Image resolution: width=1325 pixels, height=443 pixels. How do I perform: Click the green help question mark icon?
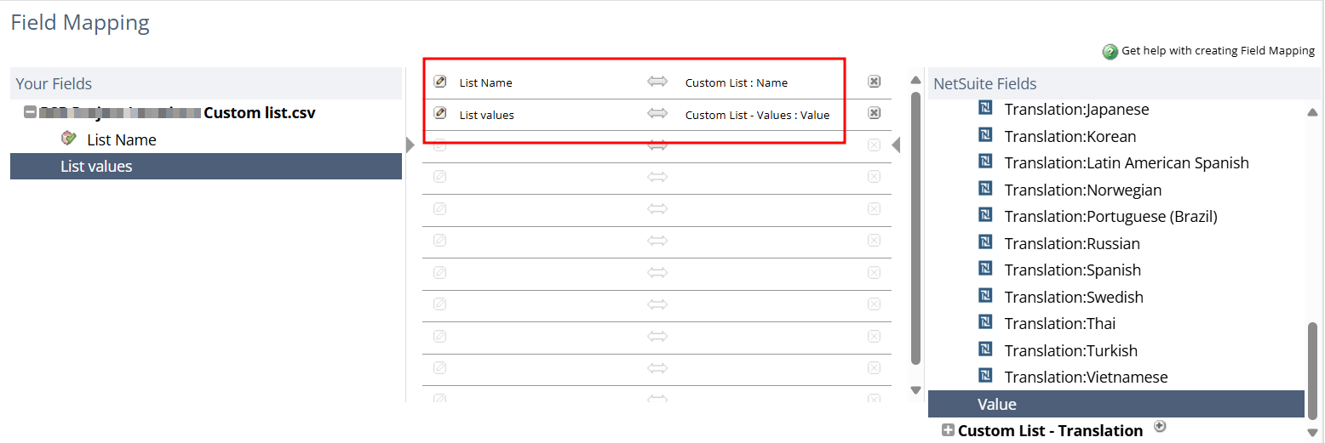coord(1110,52)
